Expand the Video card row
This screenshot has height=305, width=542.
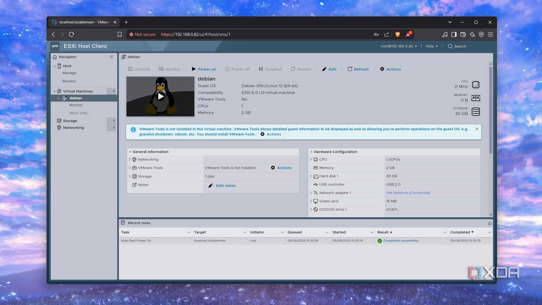(x=311, y=201)
